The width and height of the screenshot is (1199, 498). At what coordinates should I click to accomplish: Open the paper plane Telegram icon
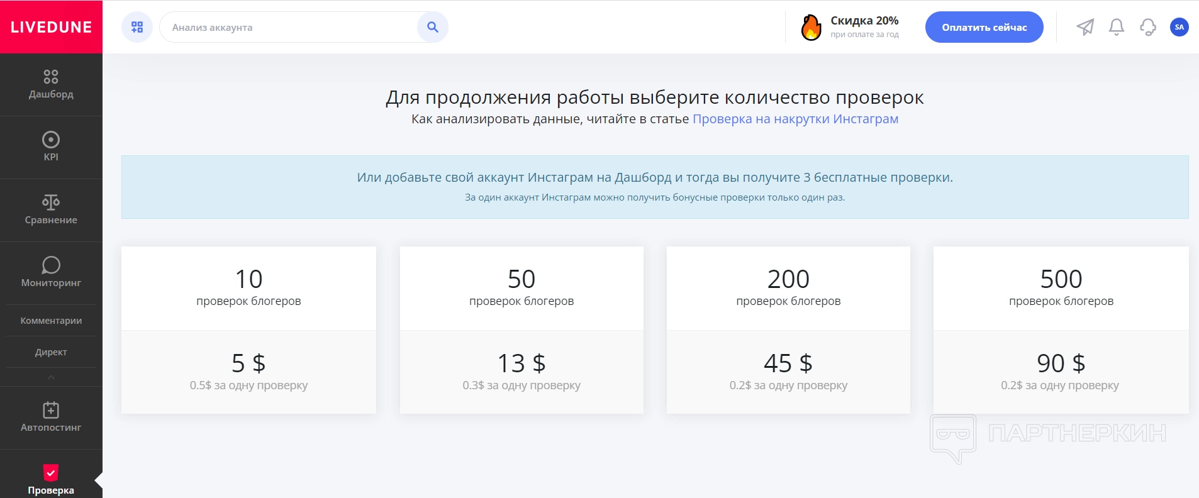1085,27
